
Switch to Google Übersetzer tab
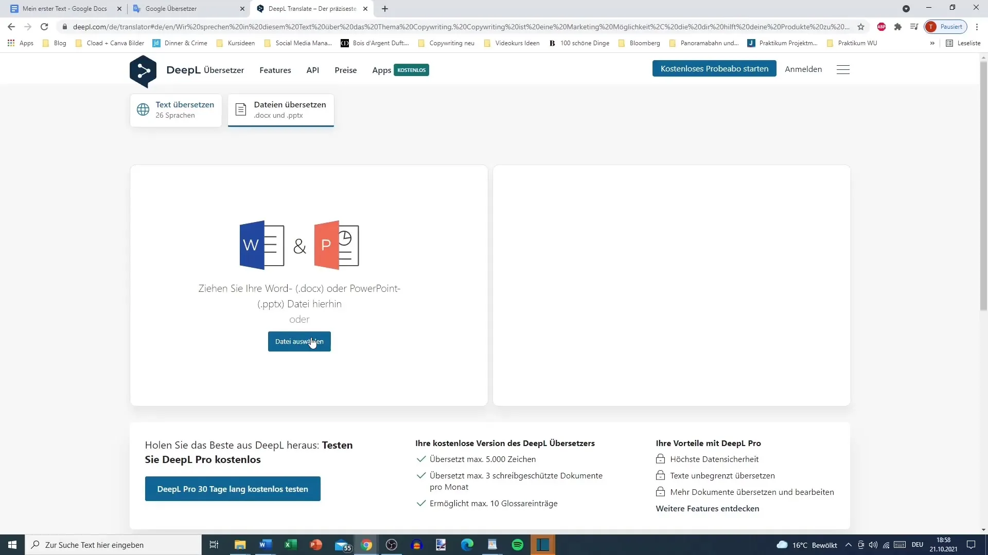tap(188, 9)
